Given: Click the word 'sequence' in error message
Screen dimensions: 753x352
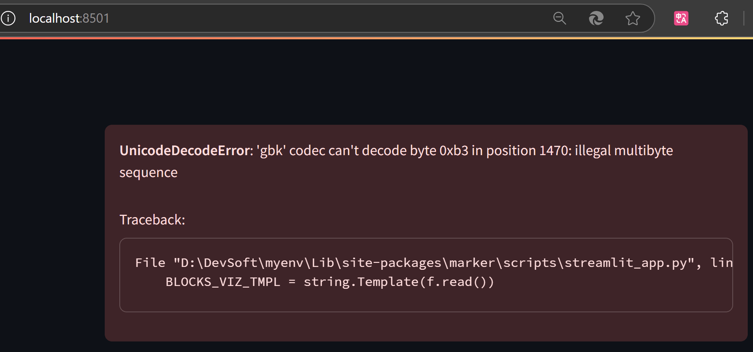Looking at the screenshot, I should tap(148, 173).
